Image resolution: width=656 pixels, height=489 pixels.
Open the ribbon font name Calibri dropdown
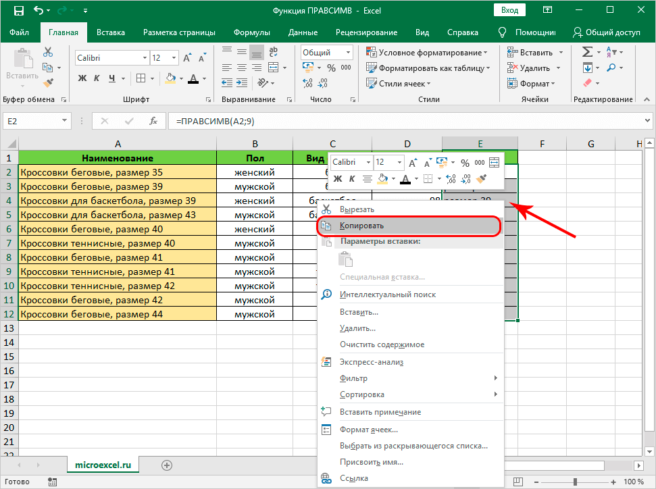coord(145,58)
